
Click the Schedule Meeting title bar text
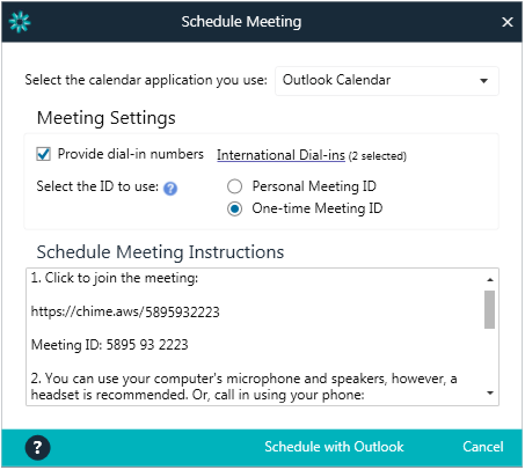[241, 22]
